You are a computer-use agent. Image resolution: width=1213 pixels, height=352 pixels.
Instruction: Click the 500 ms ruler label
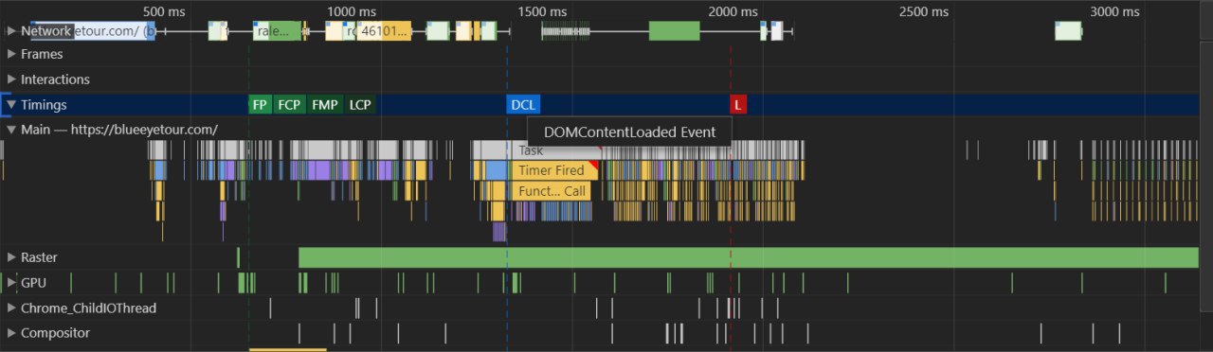pyautogui.click(x=164, y=11)
